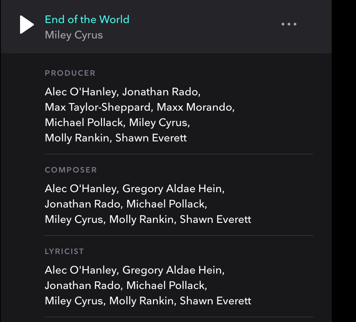This screenshot has width=356, height=322.
Task: Select Gregory Aldae Hein under Lyricist
Action: point(172,271)
